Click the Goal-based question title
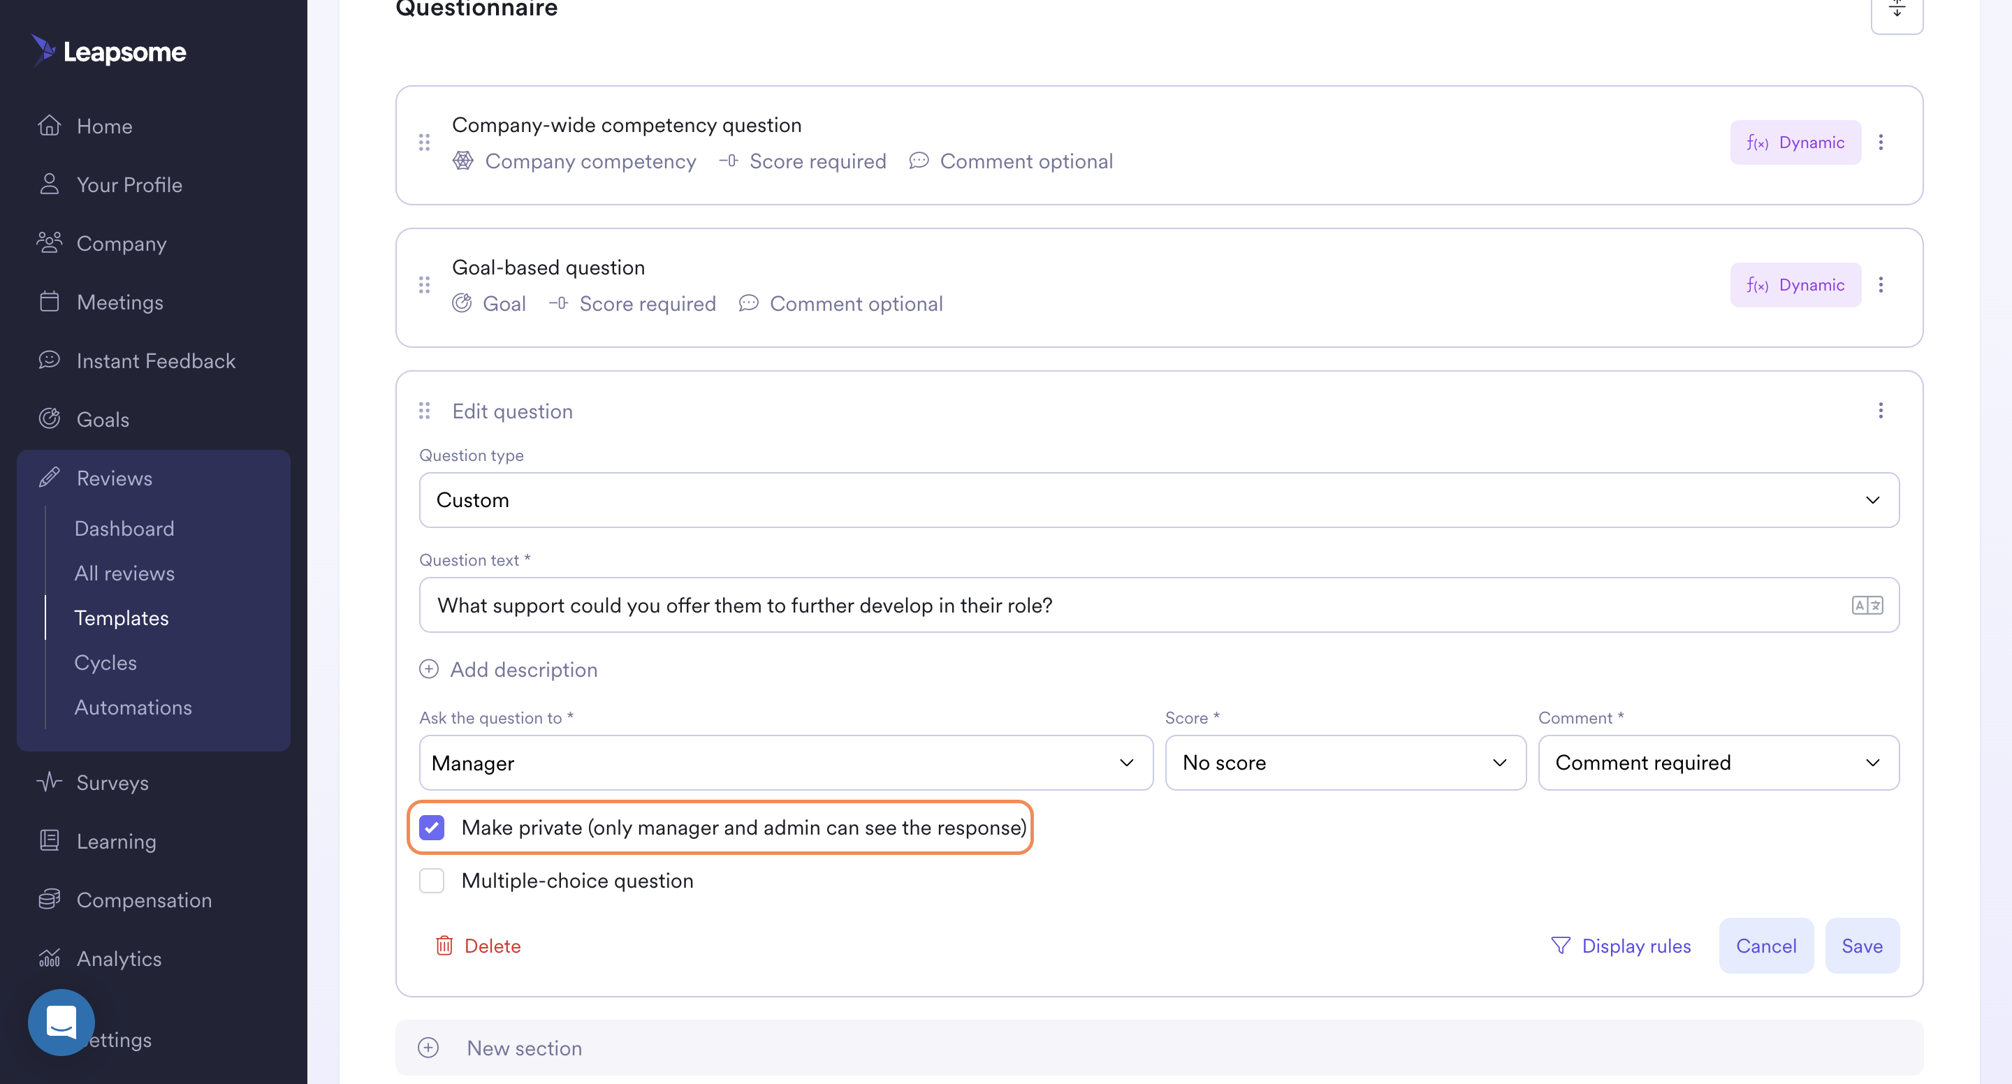 pyautogui.click(x=548, y=267)
